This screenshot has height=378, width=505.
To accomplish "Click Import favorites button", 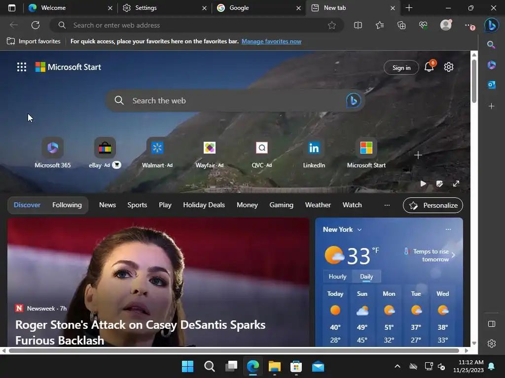I will point(34,41).
